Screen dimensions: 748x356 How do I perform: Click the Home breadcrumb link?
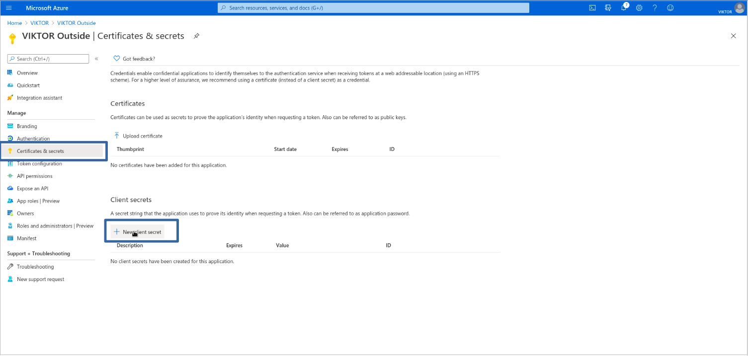pyautogui.click(x=14, y=23)
